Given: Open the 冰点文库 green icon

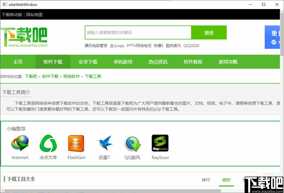Looking at the screenshot, I should [48, 143].
